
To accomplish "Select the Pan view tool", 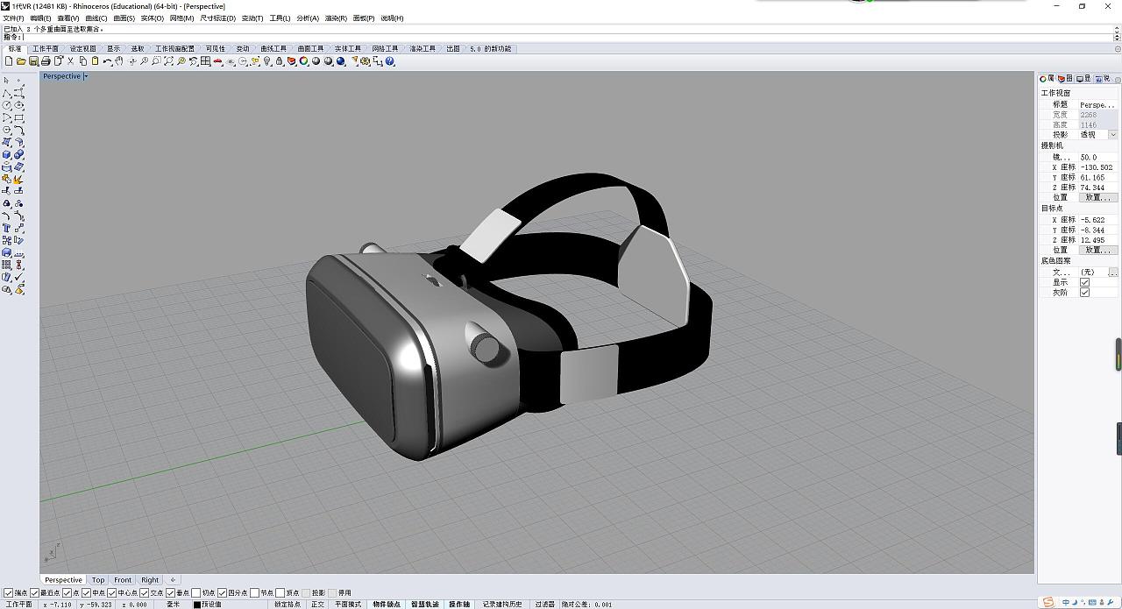I will [x=121, y=61].
